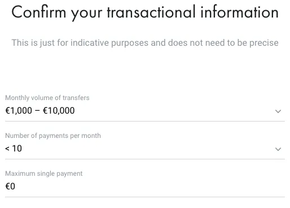Screen dimensions: 290x208
Task: Click the Monthly volume of transfers label
Action: tap(47, 98)
